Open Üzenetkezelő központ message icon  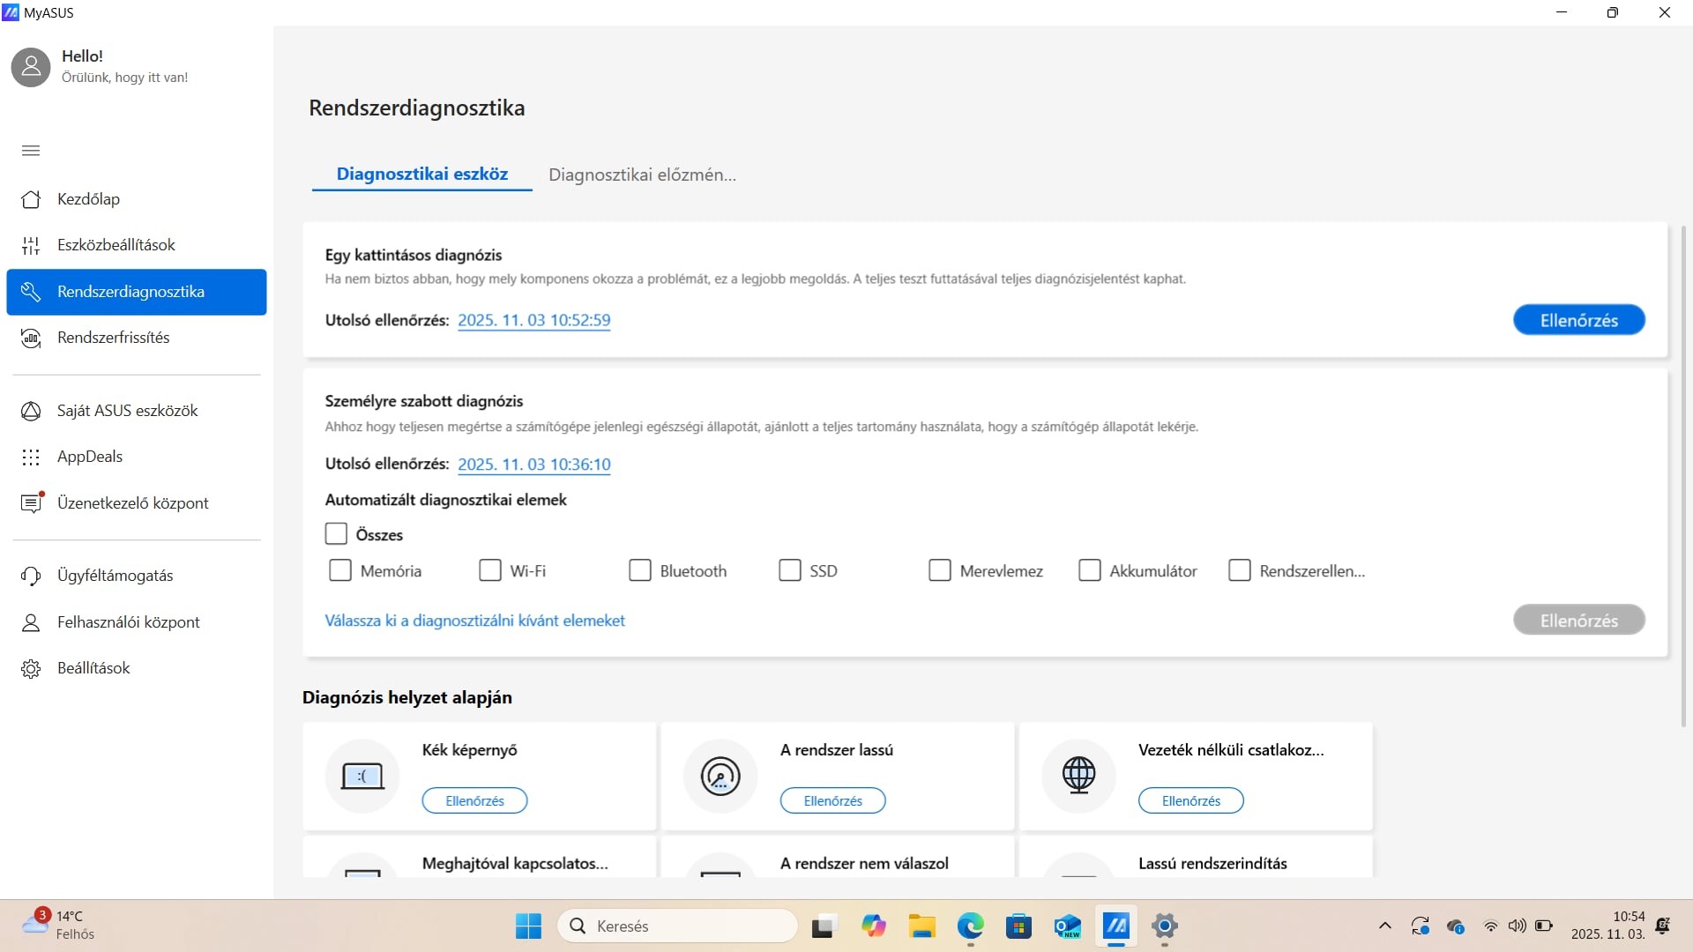click(x=31, y=503)
